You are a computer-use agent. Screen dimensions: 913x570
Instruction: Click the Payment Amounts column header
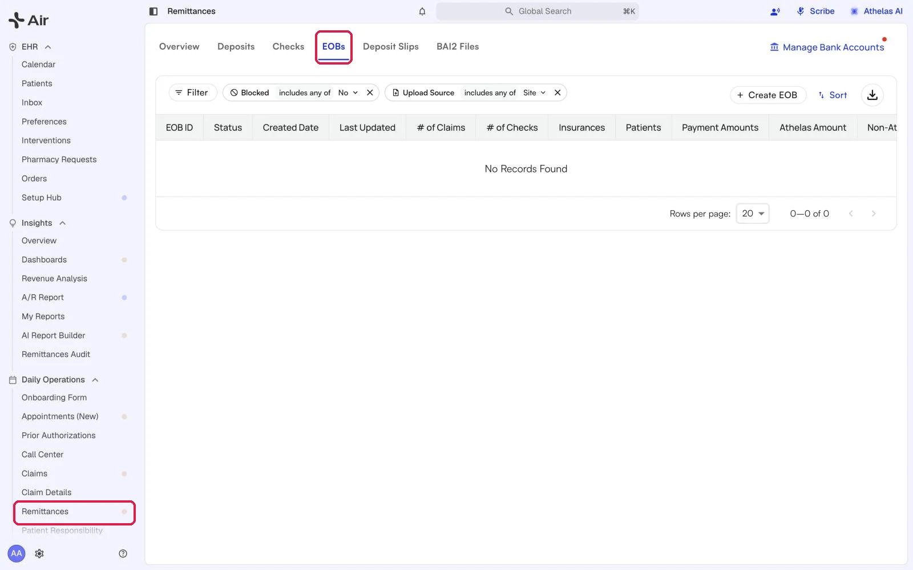click(720, 128)
